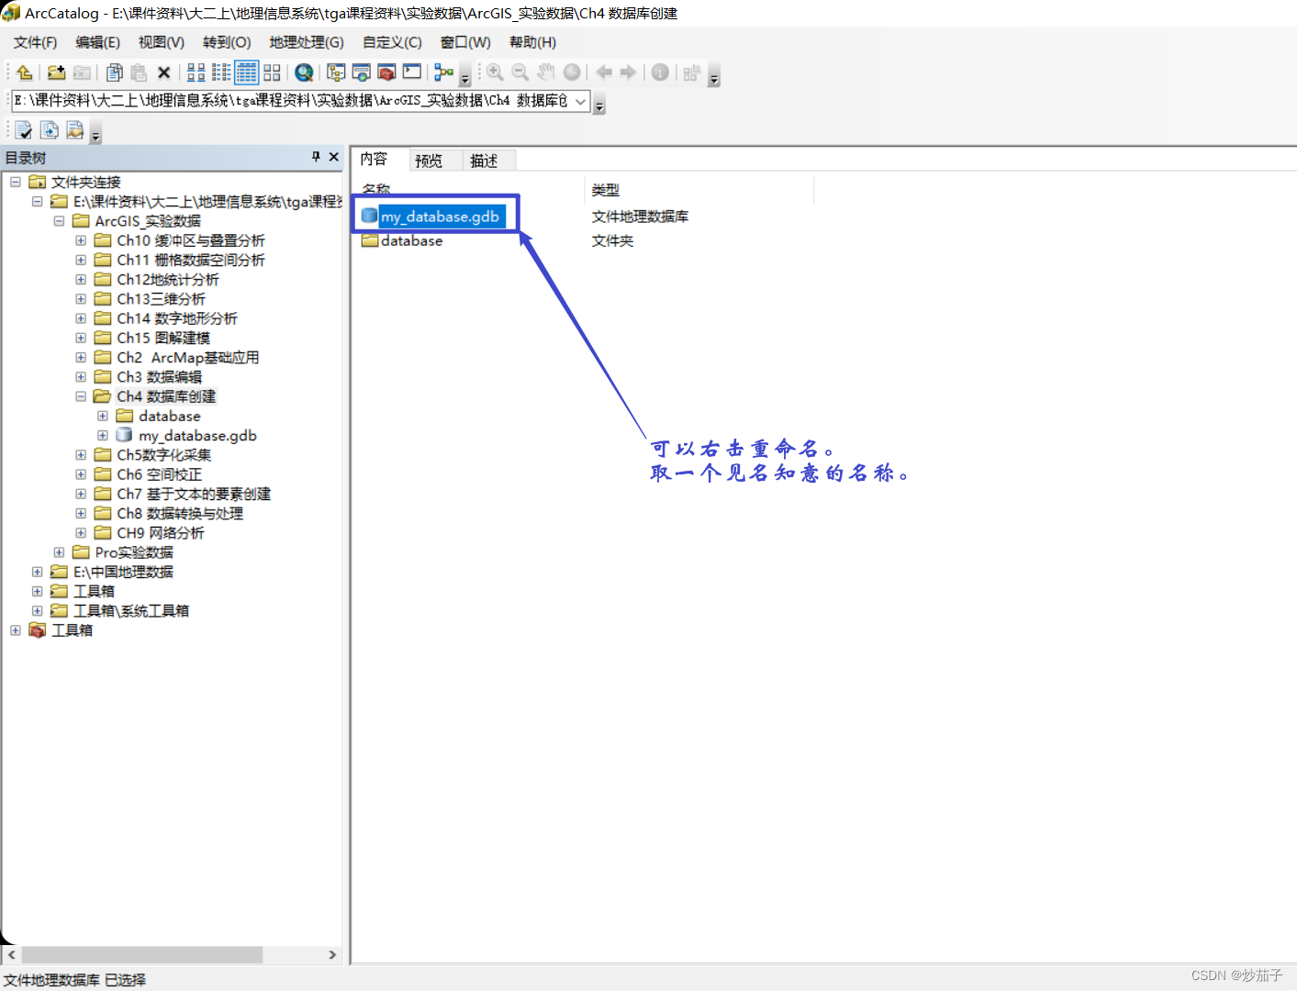1297x991 pixels.
Task: Open the 转到(O) menu
Action: point(227,42)
